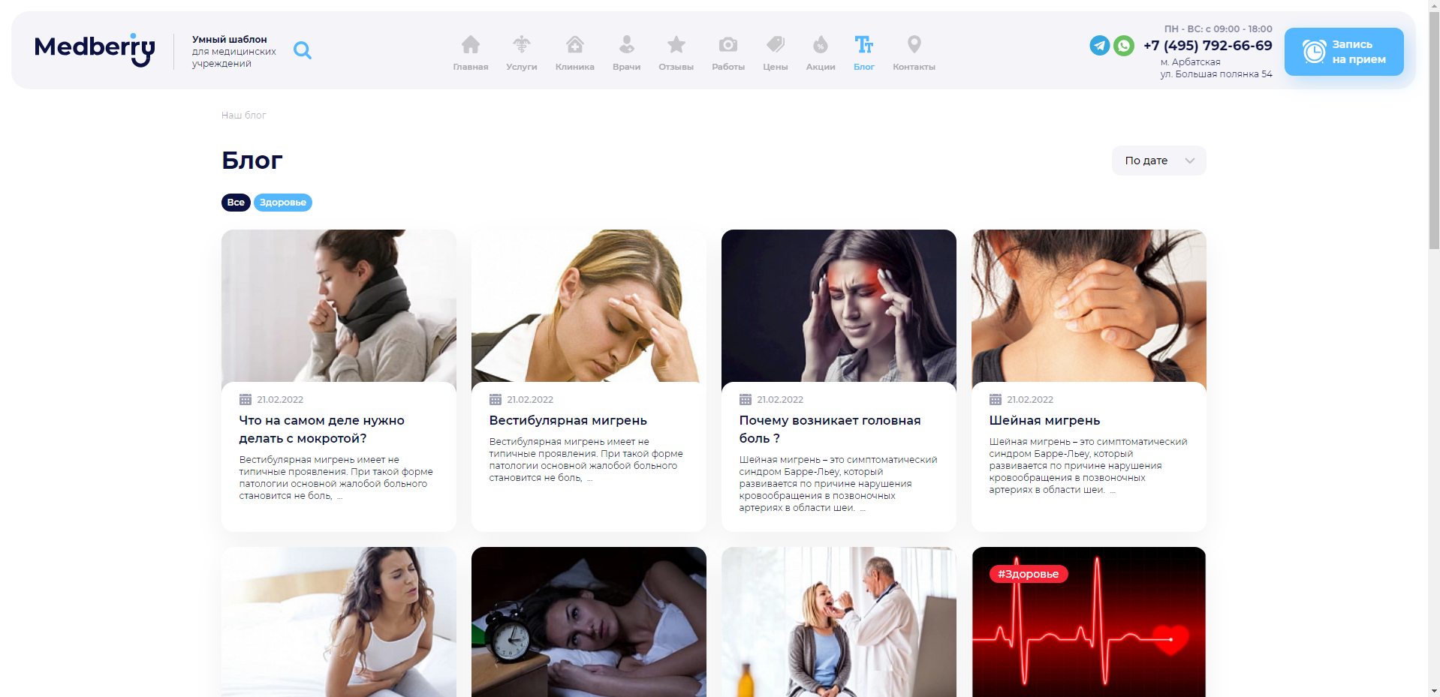Select the Здоровье category filter tag

pos(283,203)
